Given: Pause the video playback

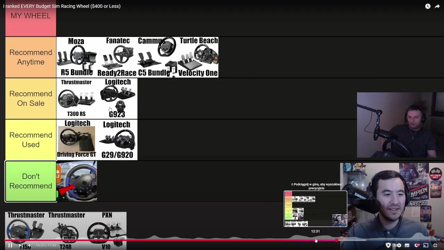Looking at the screenshot, I should 10,245.
